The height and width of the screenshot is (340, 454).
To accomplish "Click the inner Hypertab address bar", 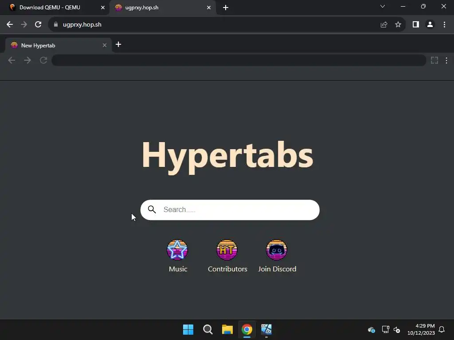I will pyautogui.click(x=239, y=60).
